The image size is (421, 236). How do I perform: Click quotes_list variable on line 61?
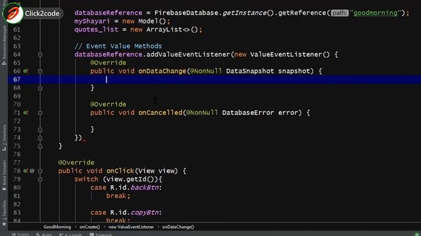96,29
